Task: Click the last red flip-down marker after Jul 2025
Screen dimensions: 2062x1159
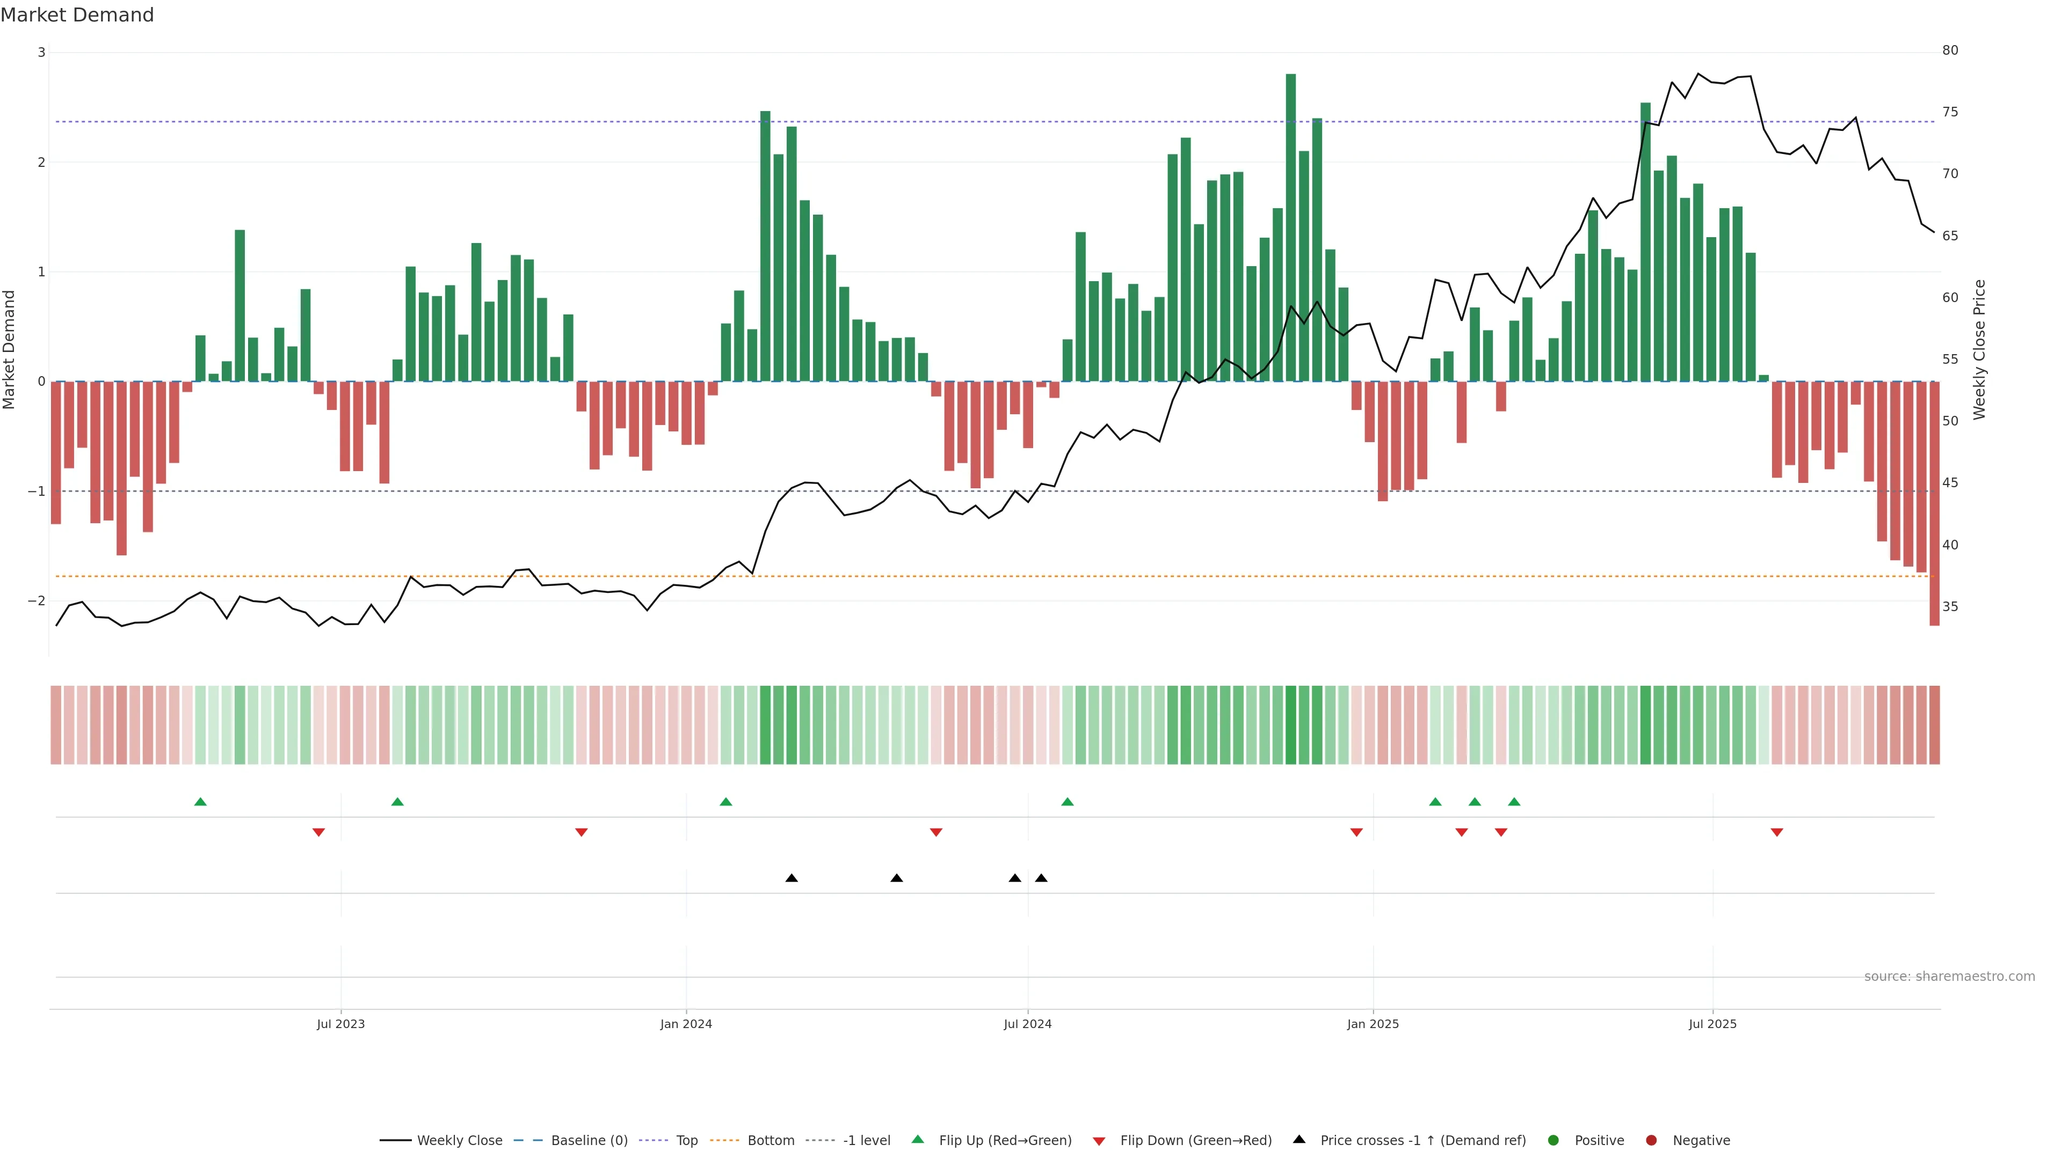Action: pyautogui.click(x=1777, y=833)
